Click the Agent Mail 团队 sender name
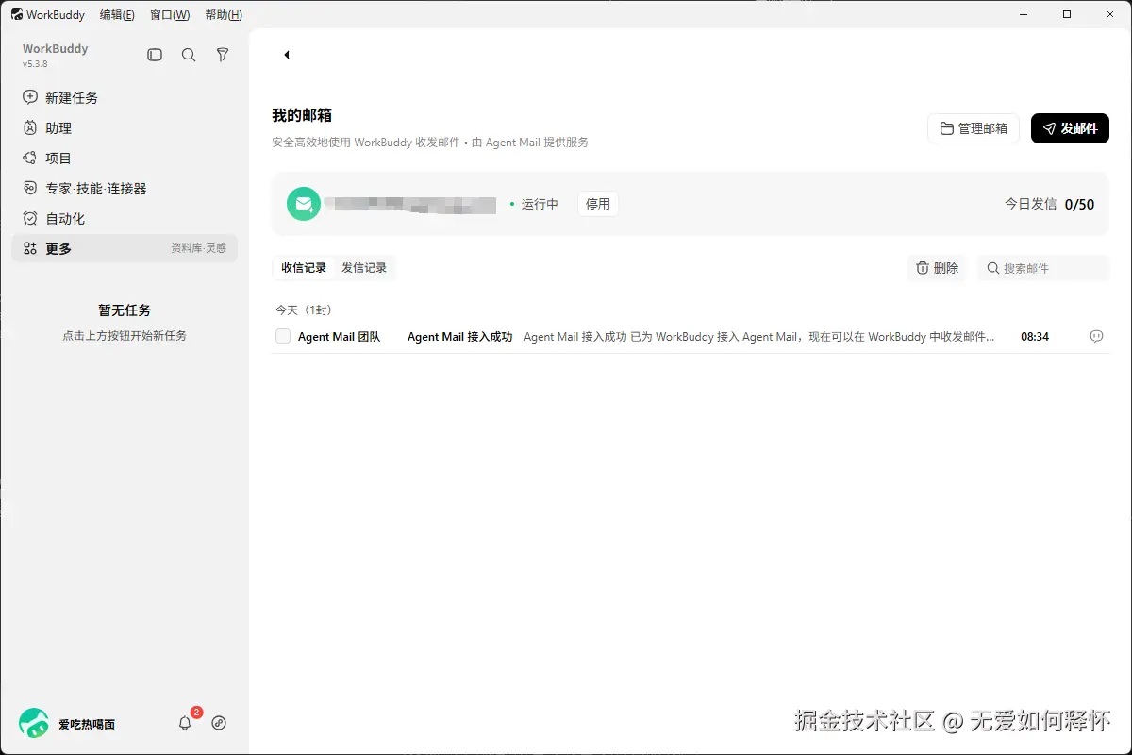This screenshot has width=1132, height=755. tap(339, 336)
